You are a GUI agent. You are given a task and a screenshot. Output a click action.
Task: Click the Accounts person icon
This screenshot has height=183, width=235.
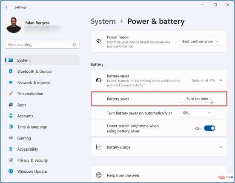coord(11,116)
